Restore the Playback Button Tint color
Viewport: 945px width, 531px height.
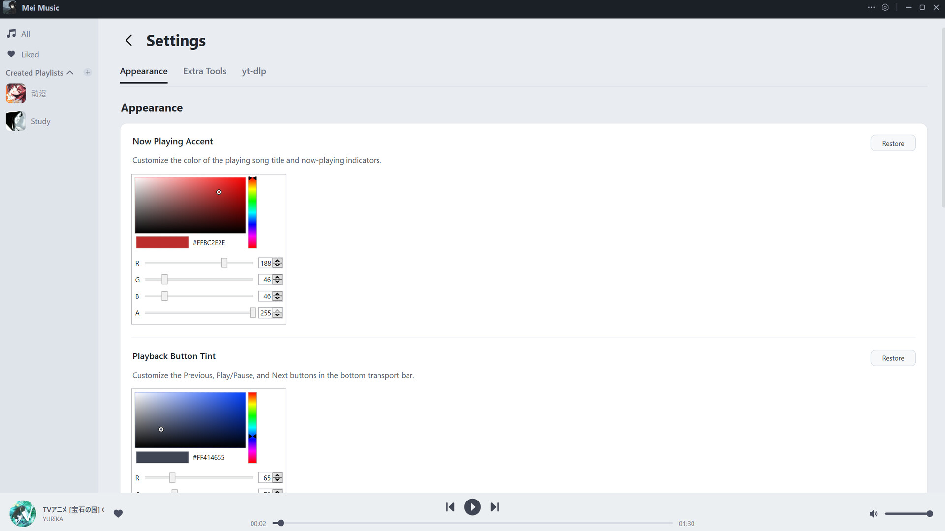pos(893,358)
